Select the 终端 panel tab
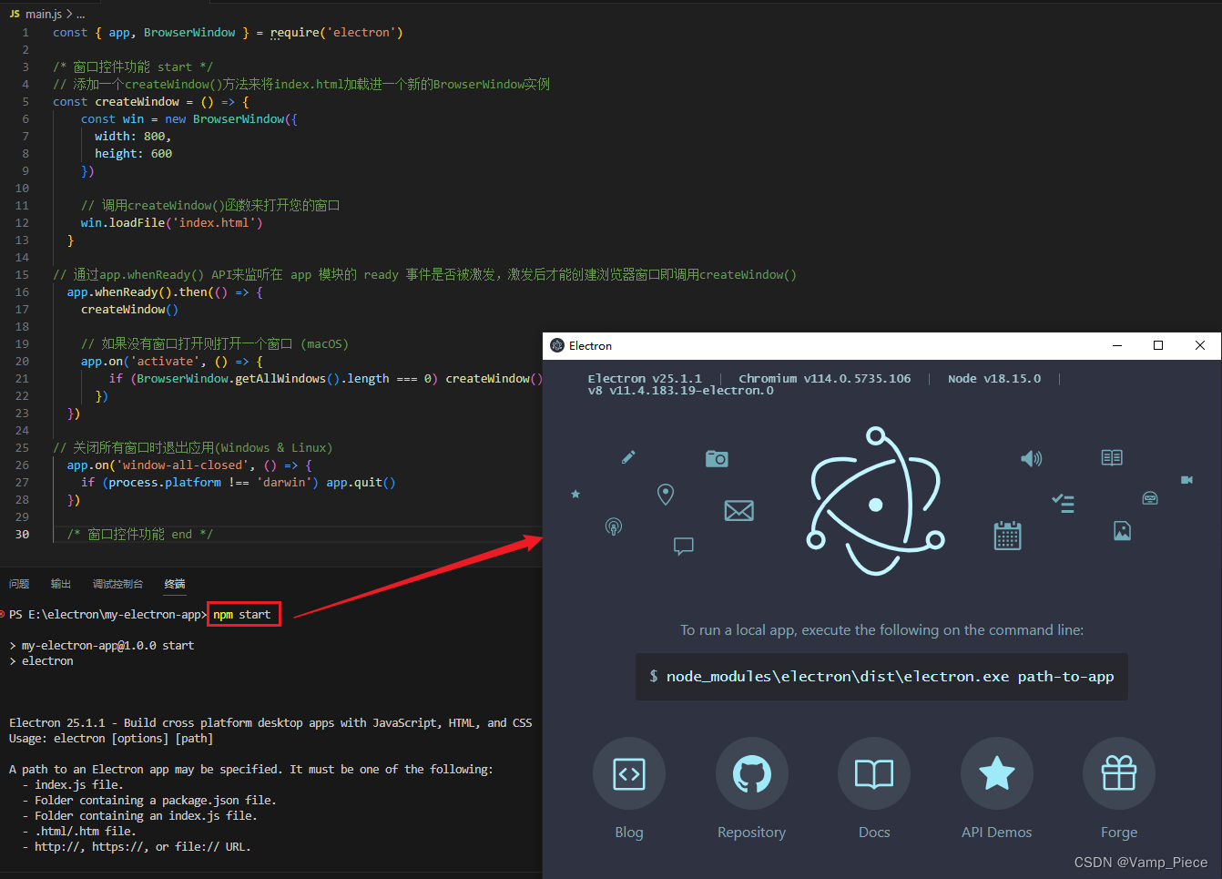The image size is (1222, 879). (x=175, y=584)
